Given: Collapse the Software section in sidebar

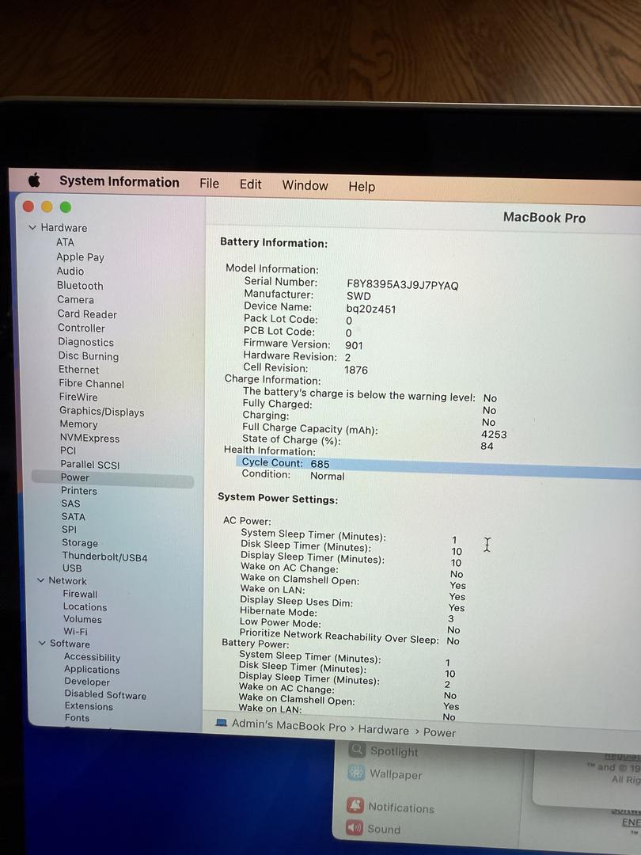Looking at the screenshot, I should pos(43,644).
